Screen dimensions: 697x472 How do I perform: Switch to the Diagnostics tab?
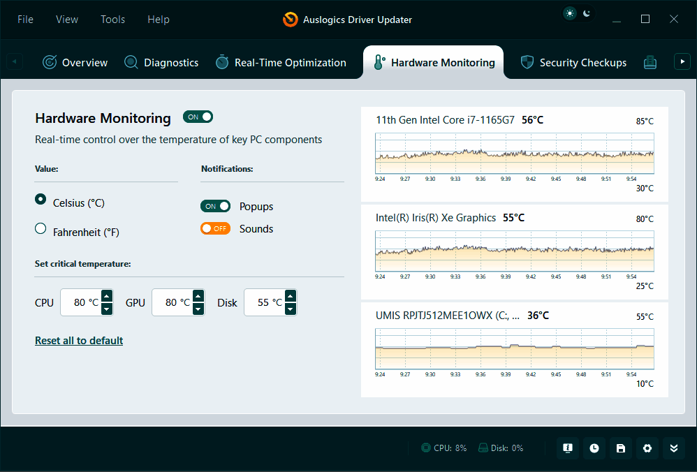tap(161, 62)
